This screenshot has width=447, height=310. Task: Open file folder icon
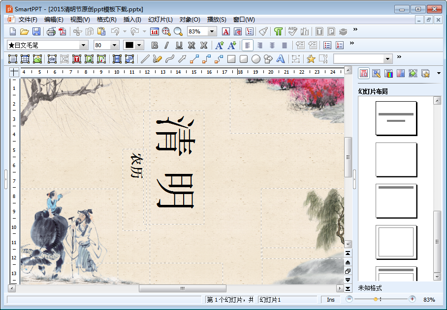pyautogui.click(x=25, y=31)
